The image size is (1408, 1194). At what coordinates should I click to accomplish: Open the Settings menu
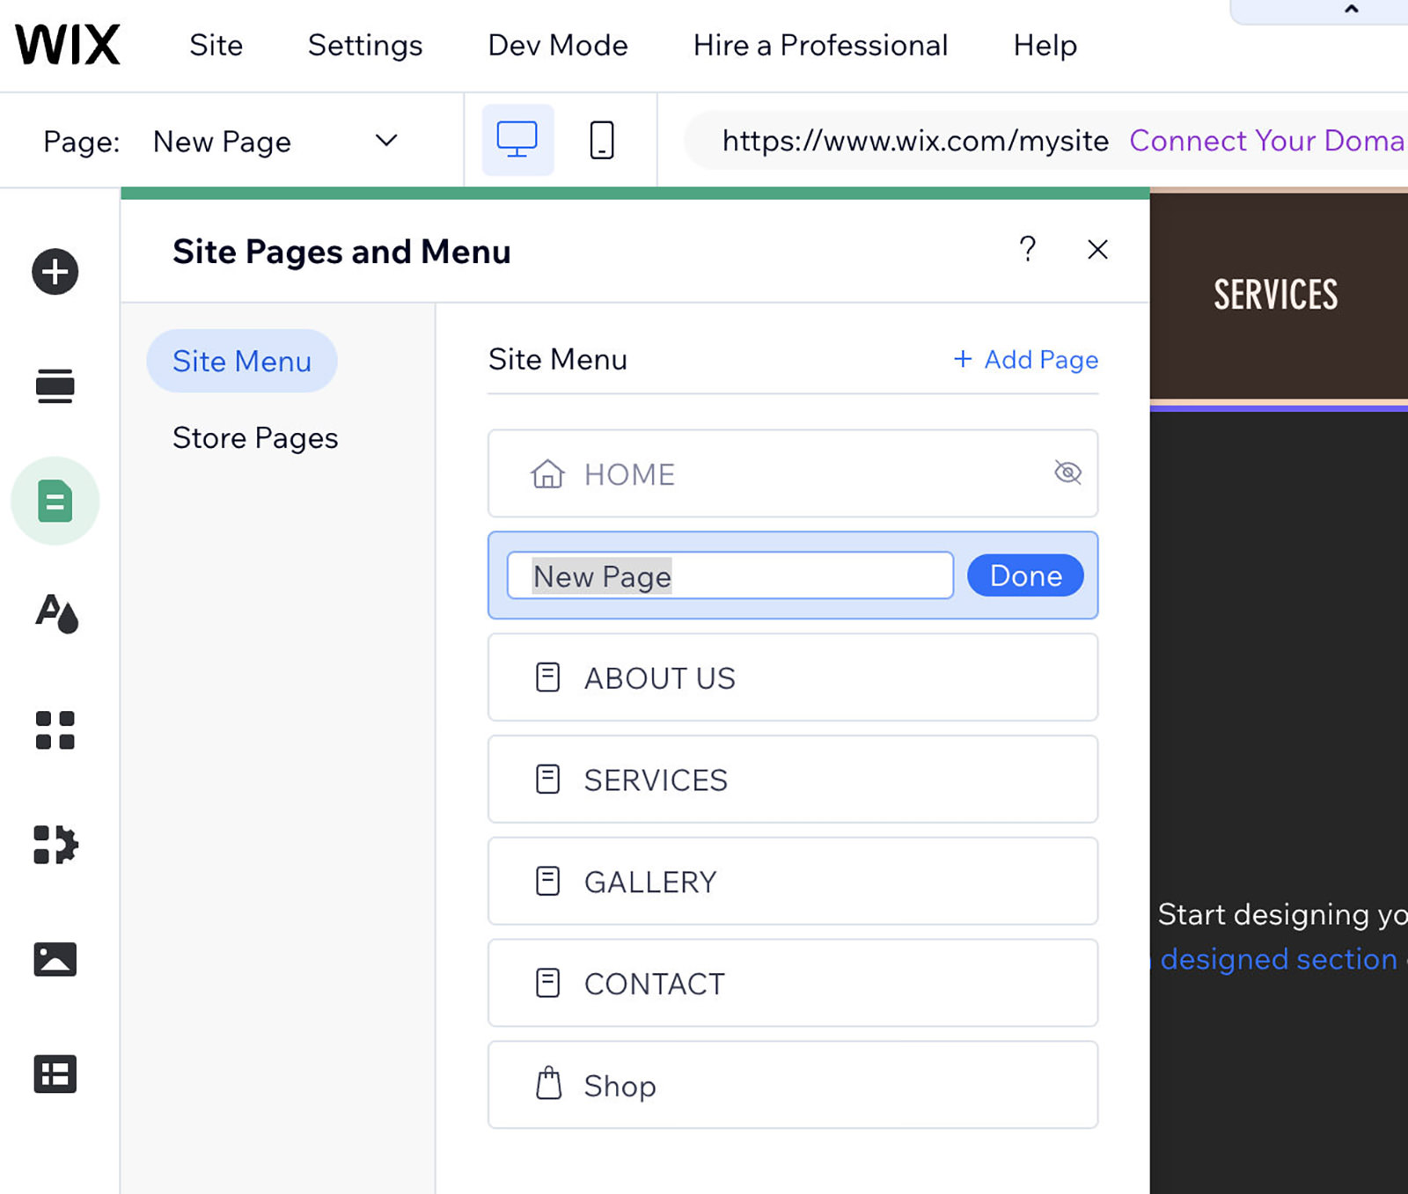(365, 45)
